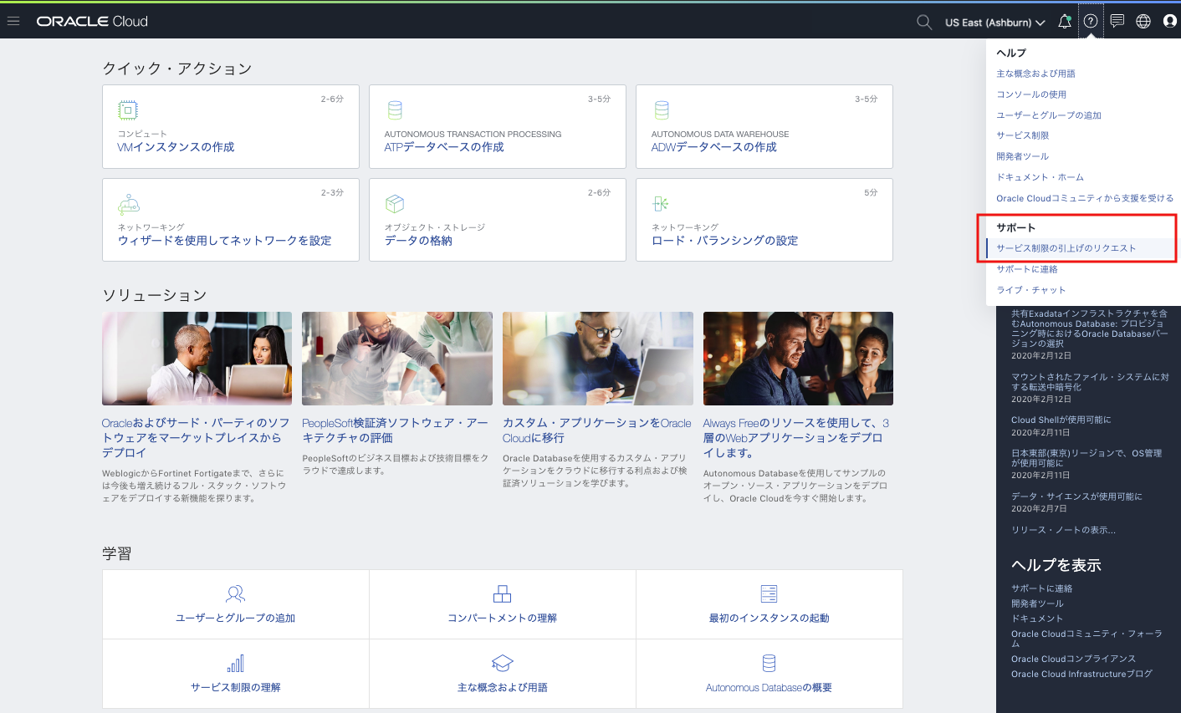Select 開発者ツール in help menu

click(x=1022, y=156)
